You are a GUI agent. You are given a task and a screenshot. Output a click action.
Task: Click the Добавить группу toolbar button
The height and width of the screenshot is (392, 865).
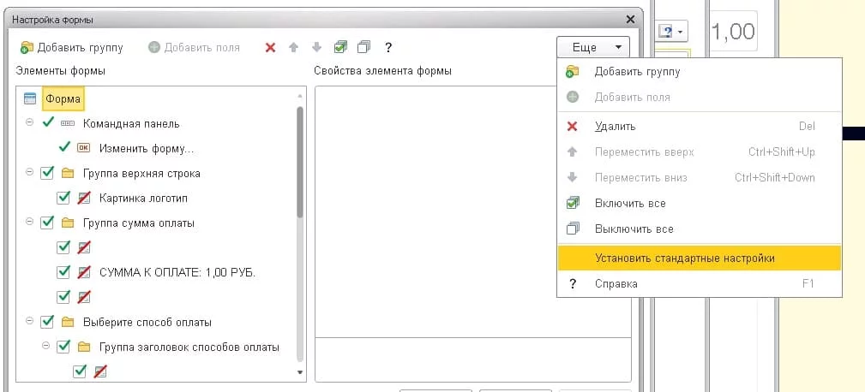(72, 47)
